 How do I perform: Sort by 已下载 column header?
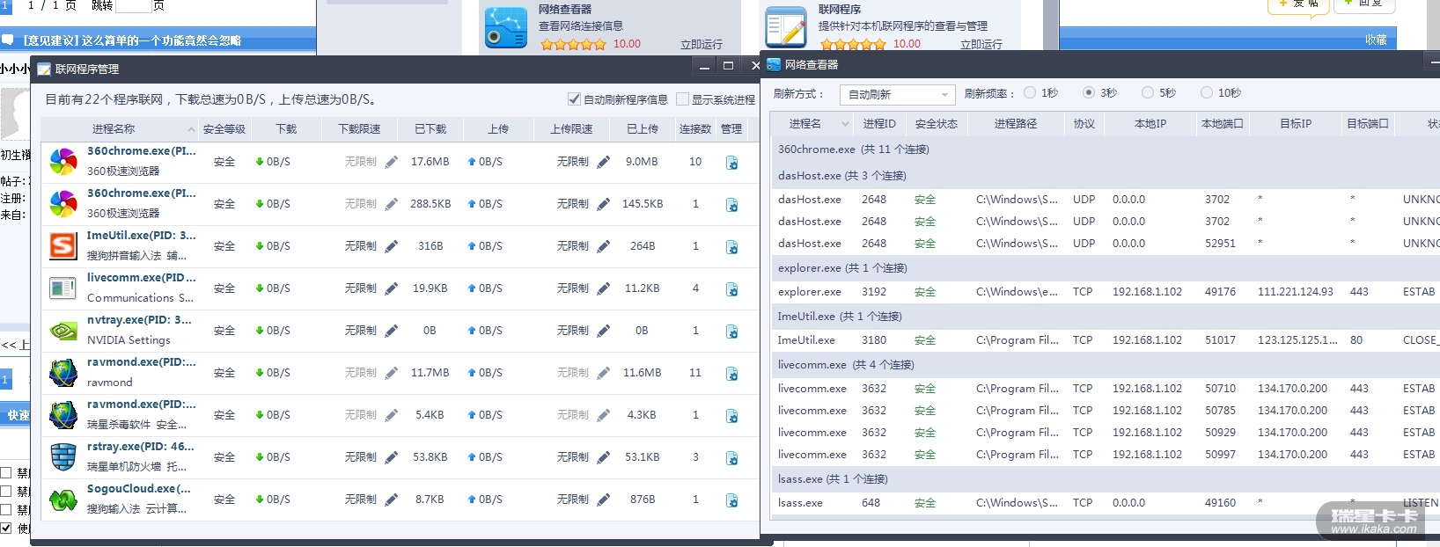click(430, 129)
